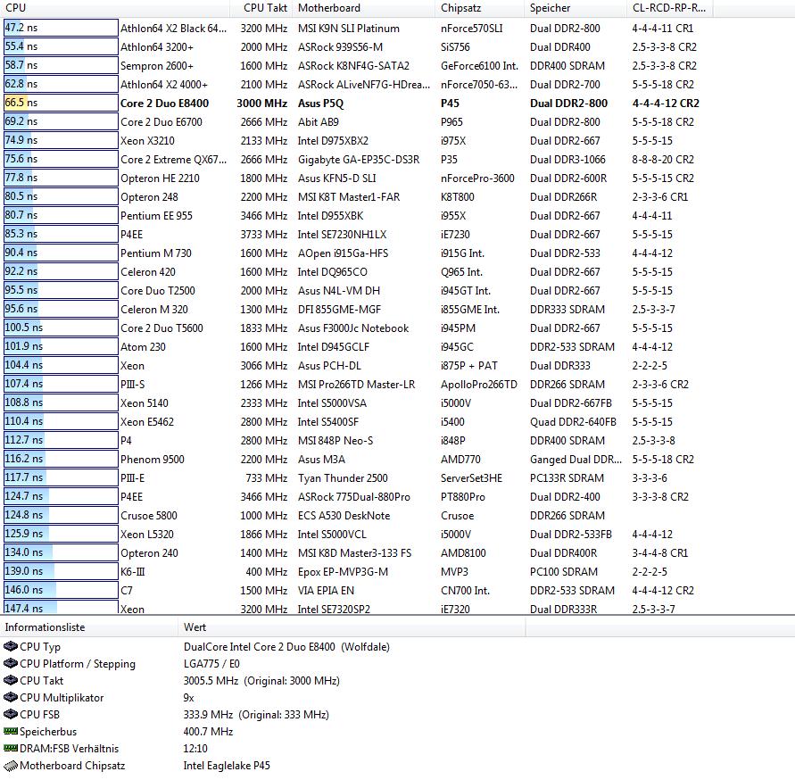Viewport: 795px width, 780px height.
Task: Select Atom 230 row
Action: pos(355,347)
